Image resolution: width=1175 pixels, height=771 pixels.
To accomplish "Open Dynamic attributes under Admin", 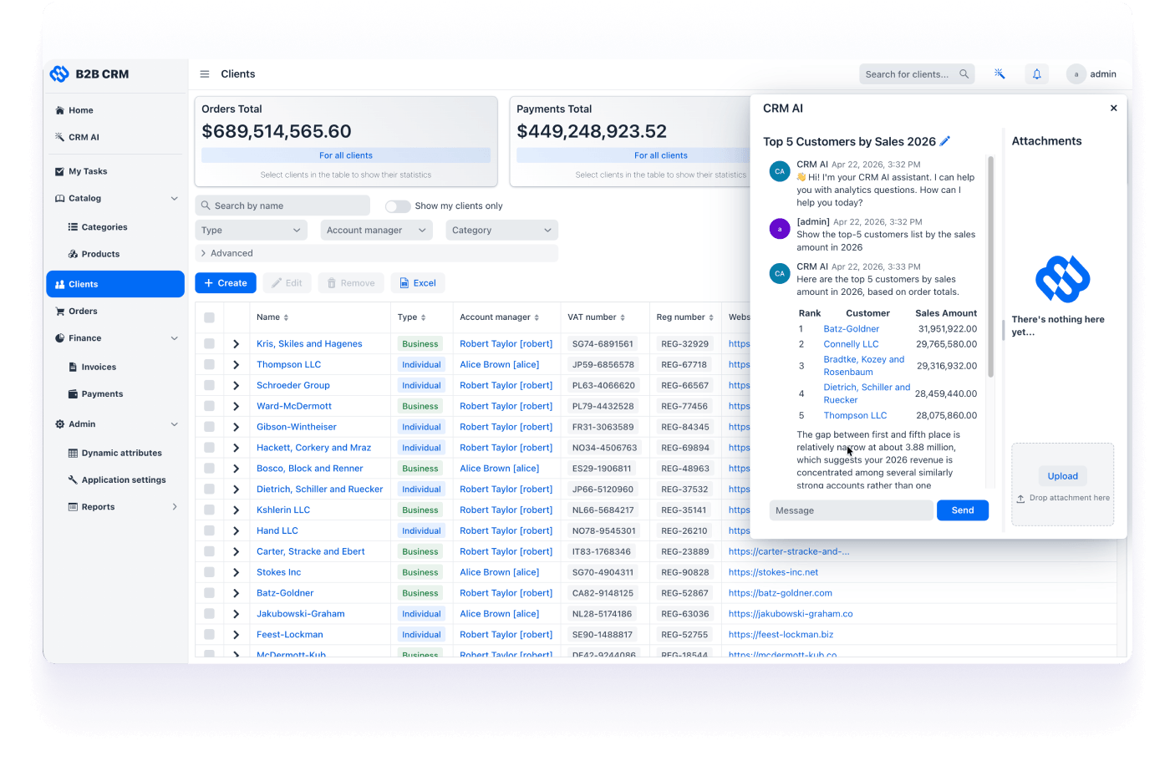I will tap(115, 453).
